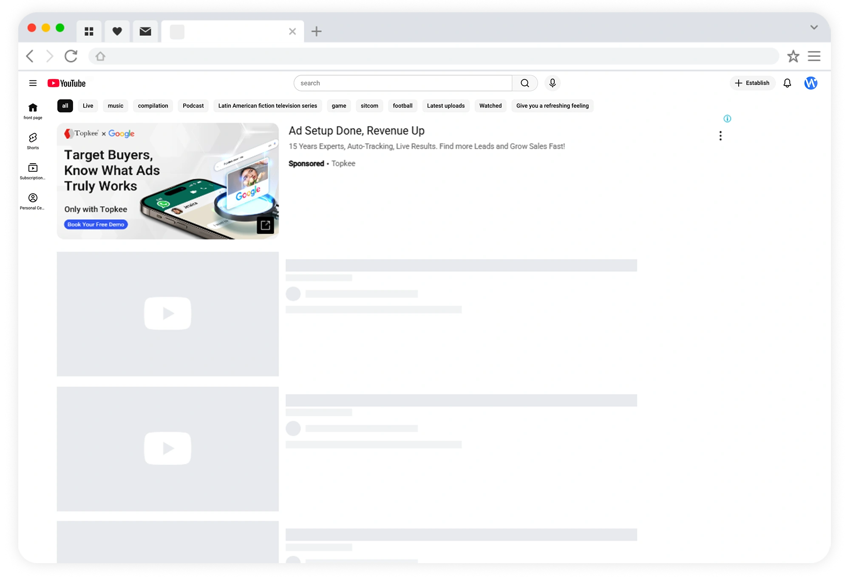
Task: Open Shorts from the sidebar
Action: click(33, 141)
